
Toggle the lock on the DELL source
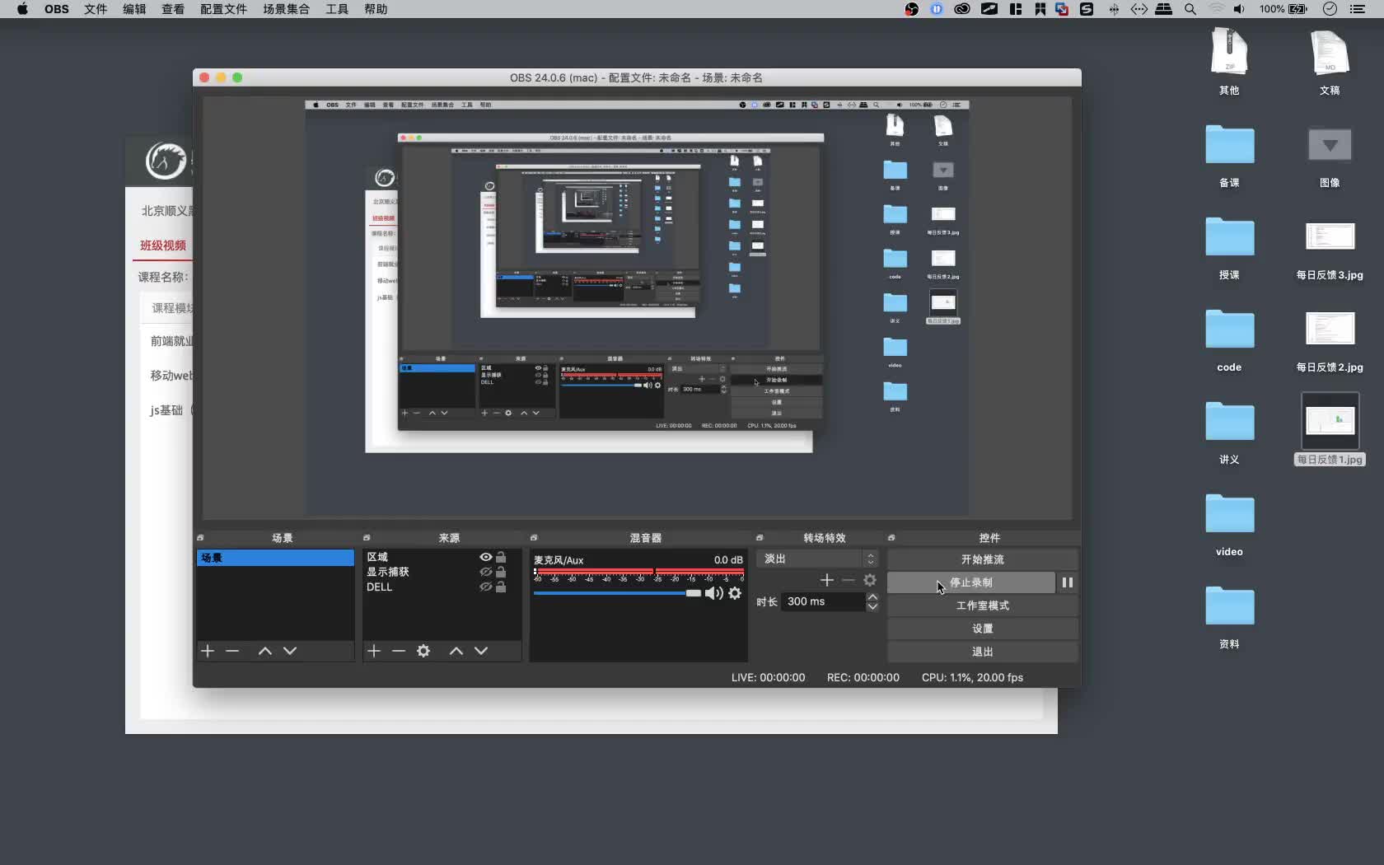click(x=501, y=587)
